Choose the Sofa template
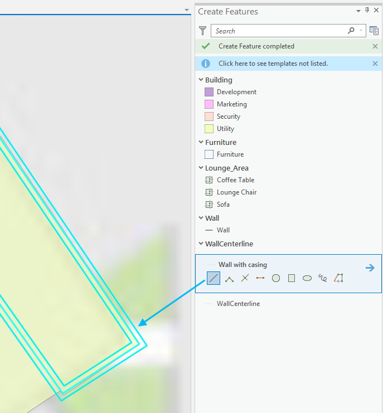The height and width of the screenshot is (413, 383). point(223,205)
